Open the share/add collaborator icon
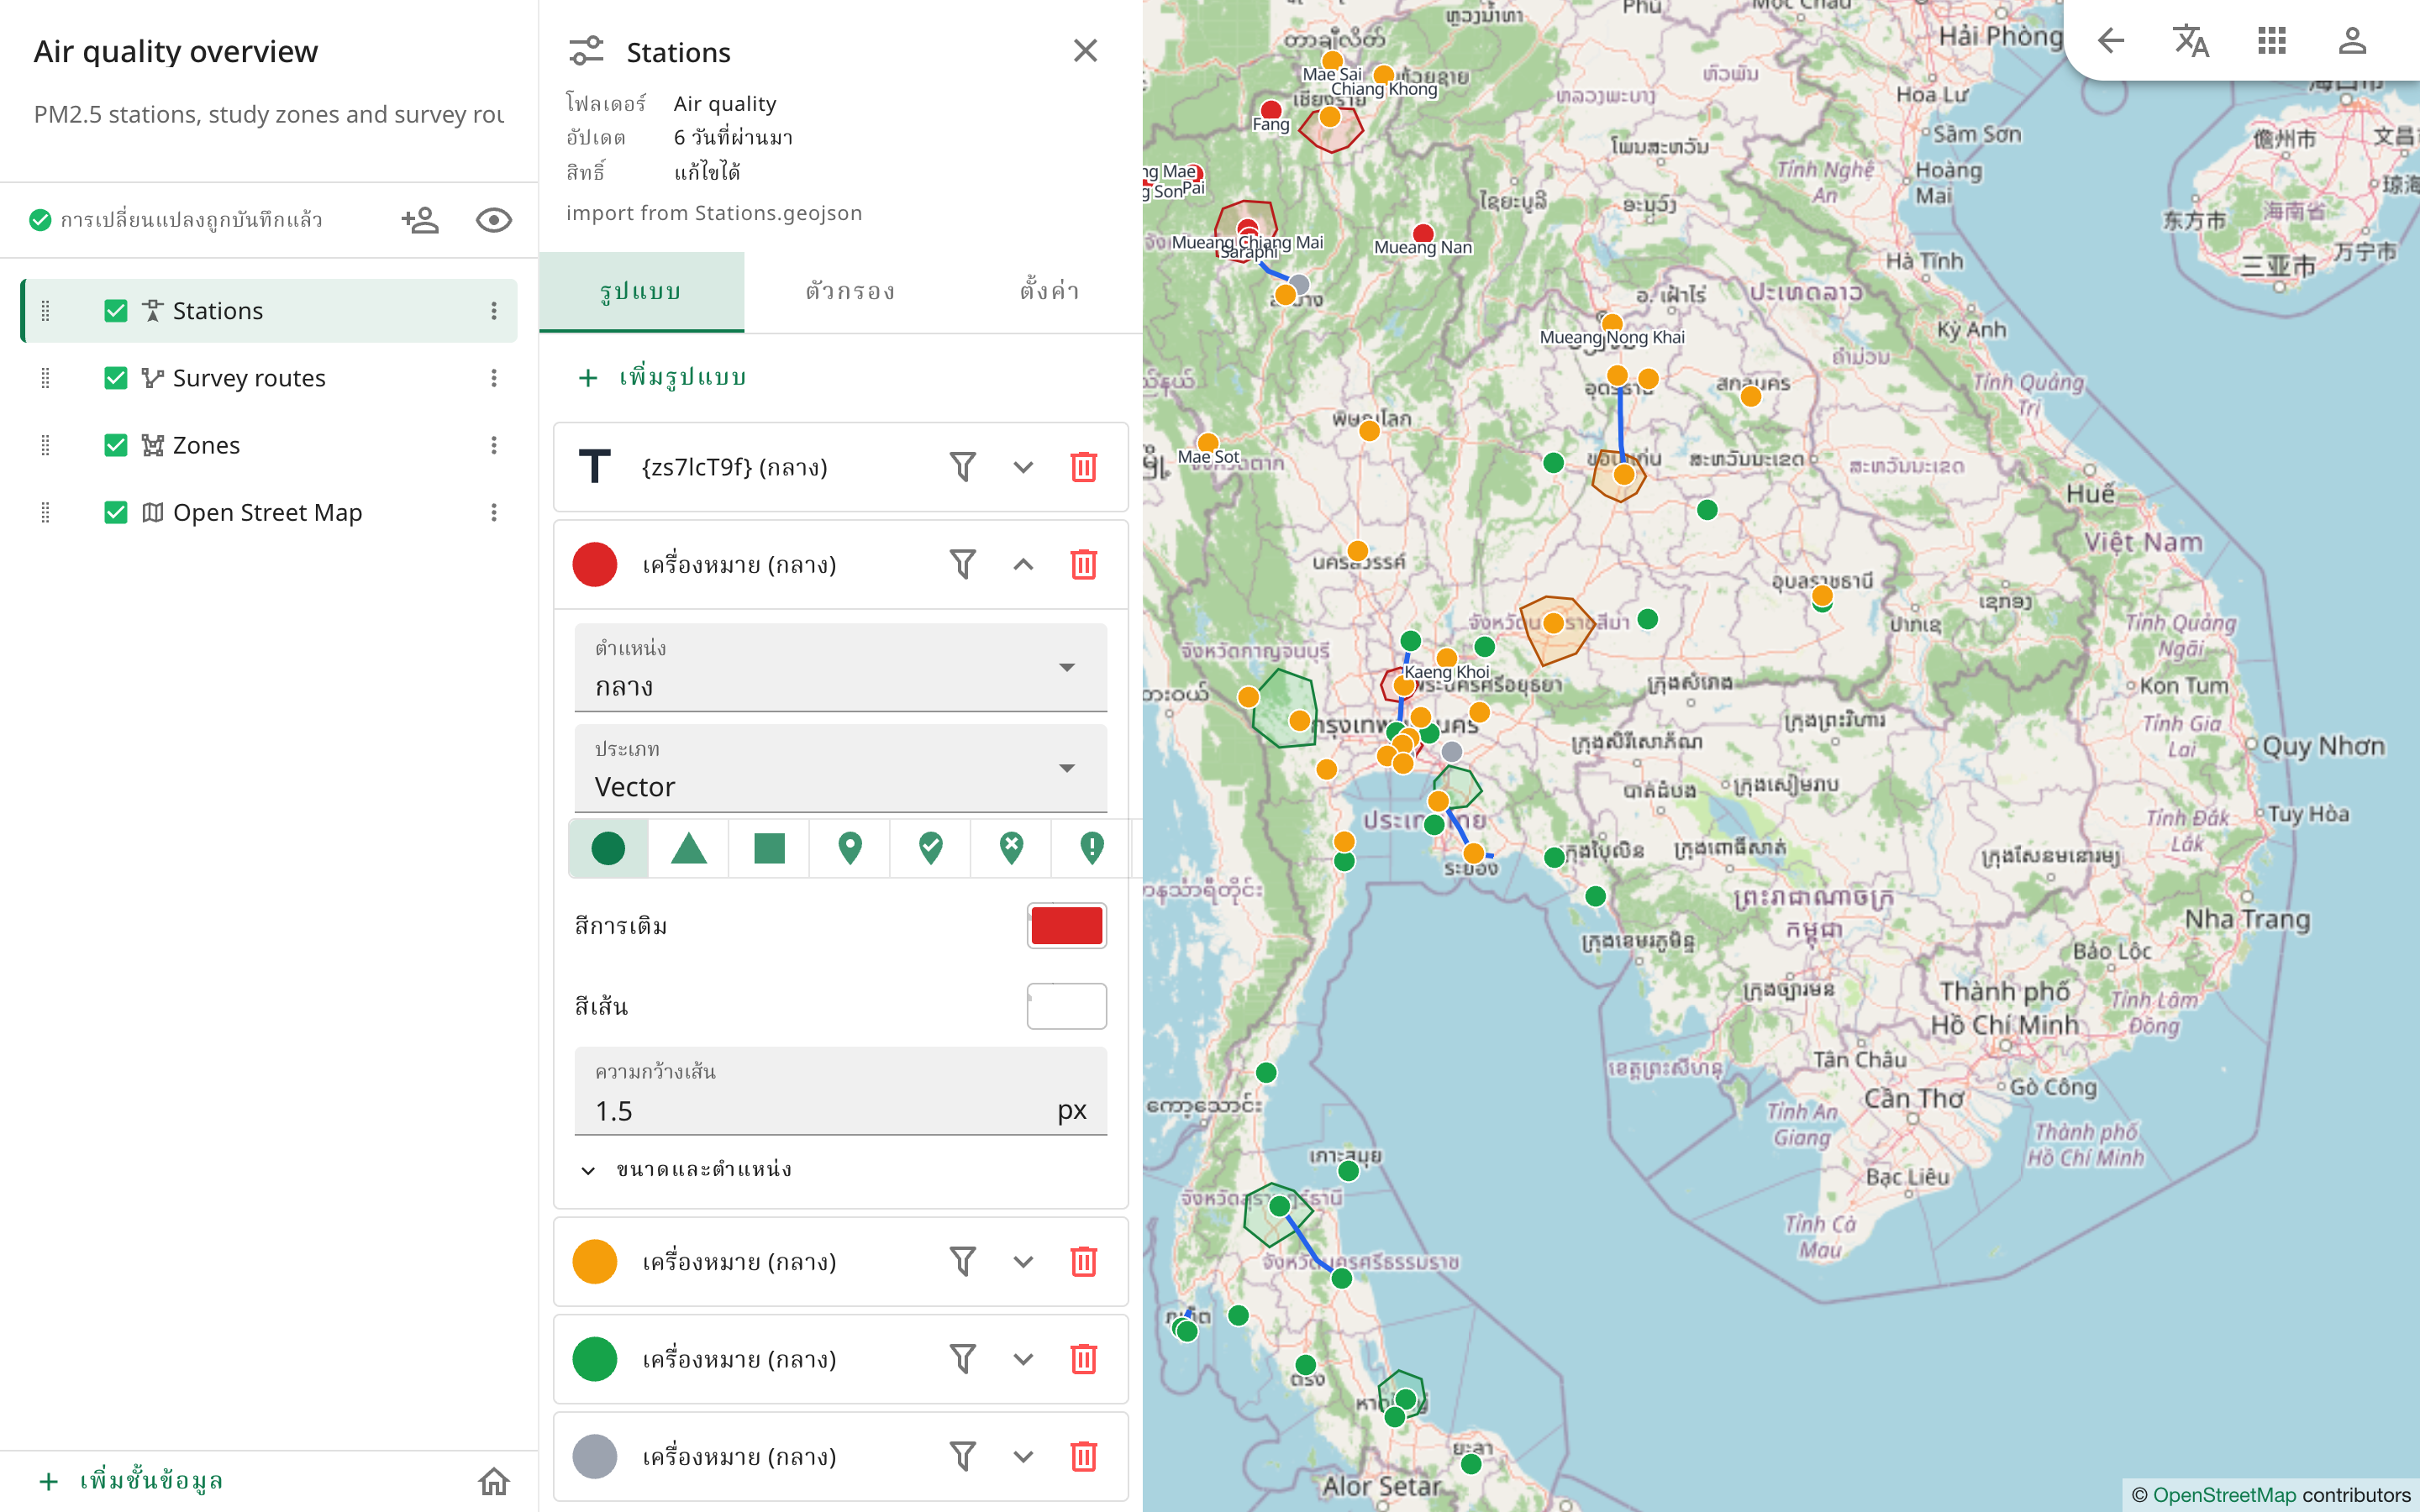This screenshot has height=1512, width=2420. [420, 220]
